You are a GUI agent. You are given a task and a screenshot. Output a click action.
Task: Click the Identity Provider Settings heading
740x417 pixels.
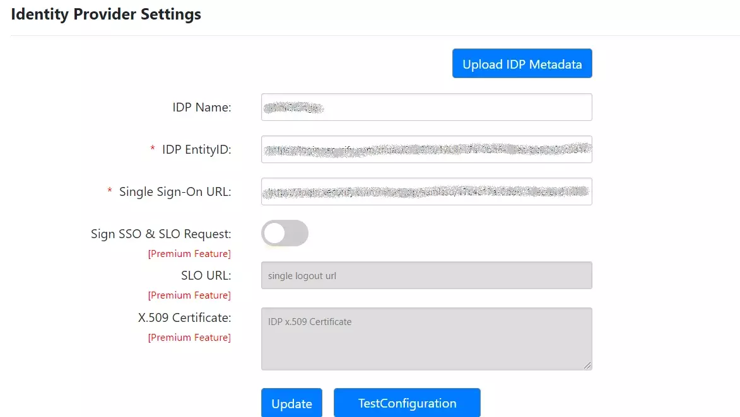[x=106, y=14]
